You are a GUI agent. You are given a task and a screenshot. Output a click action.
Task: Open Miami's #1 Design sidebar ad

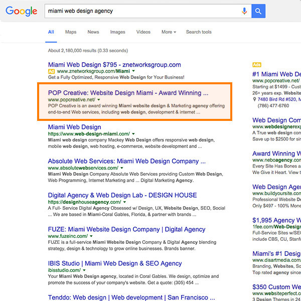coord(276,253)
